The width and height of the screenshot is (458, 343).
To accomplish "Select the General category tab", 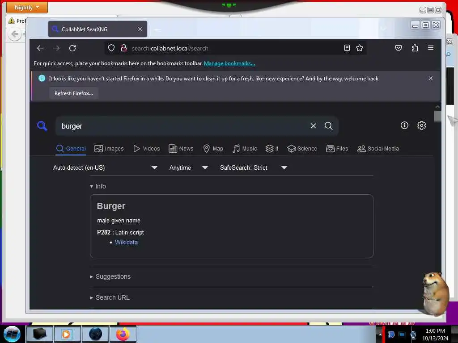I will coord(71,148).
